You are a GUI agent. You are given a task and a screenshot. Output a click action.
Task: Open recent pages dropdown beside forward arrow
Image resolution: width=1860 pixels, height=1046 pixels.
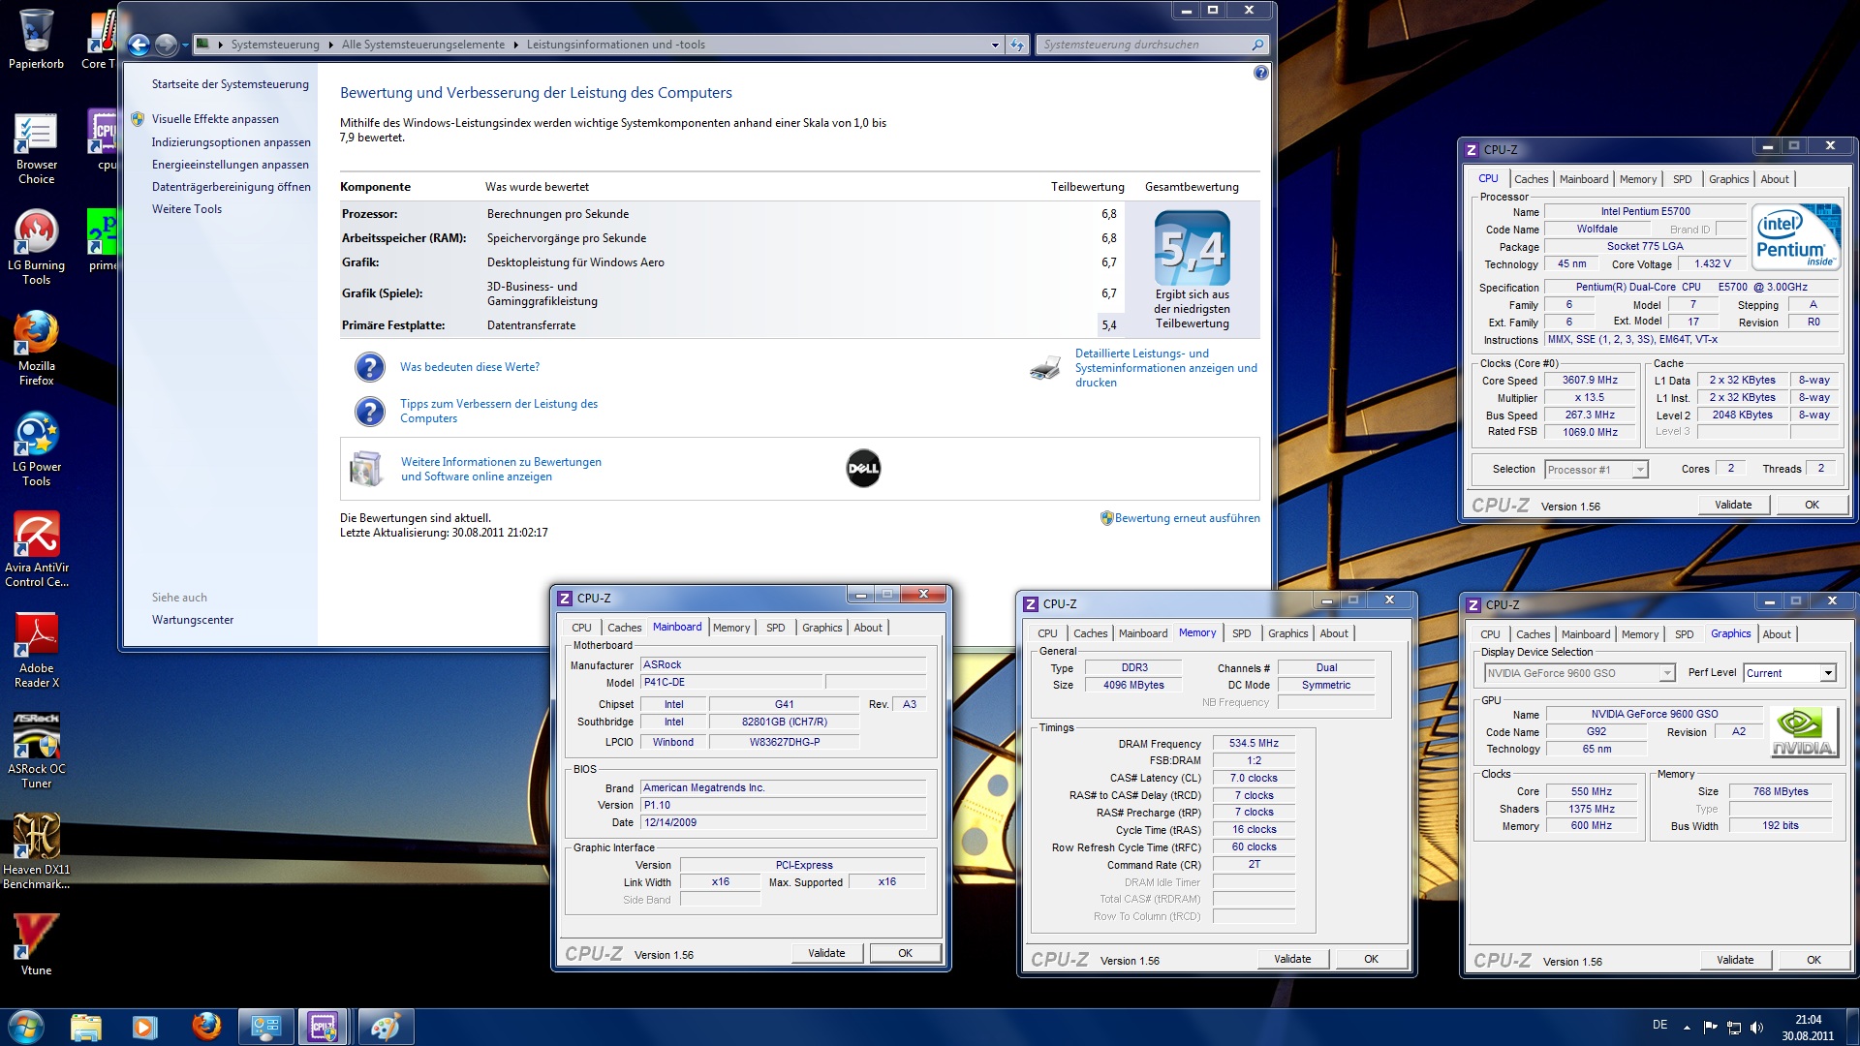(185, 45)
